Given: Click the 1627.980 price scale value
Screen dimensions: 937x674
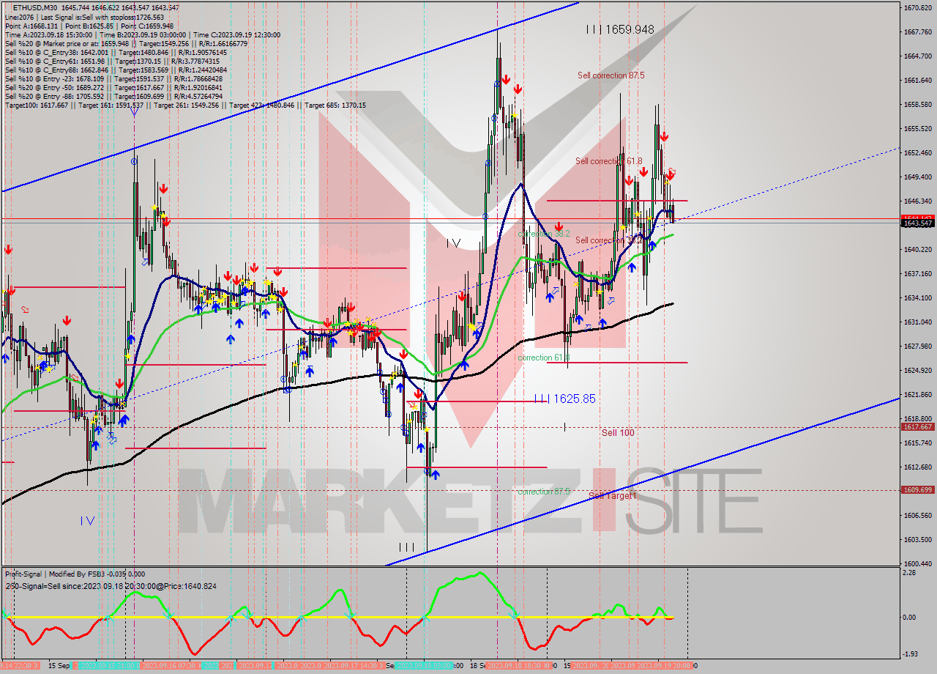Looking at the screenshot, I should pos(917,346).
